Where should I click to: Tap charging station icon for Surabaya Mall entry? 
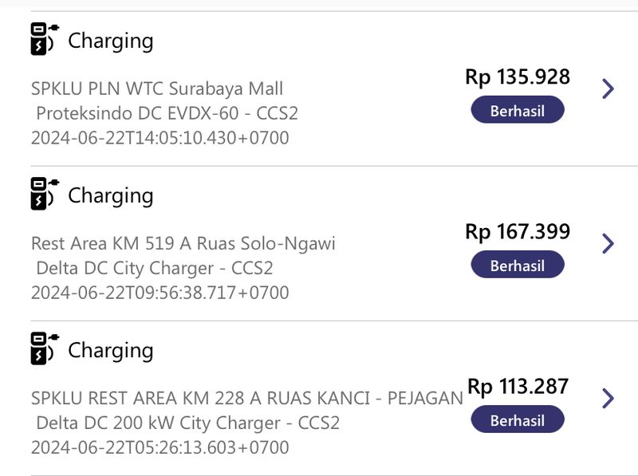tap(45, 39)
